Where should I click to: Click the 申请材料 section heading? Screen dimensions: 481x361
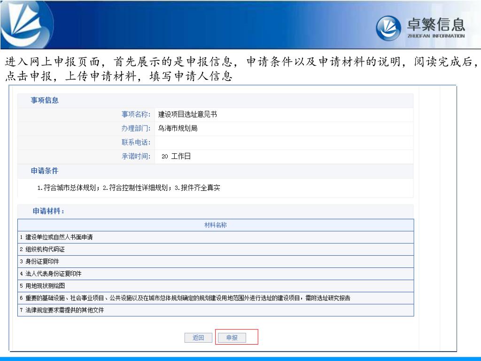point(48,211)
